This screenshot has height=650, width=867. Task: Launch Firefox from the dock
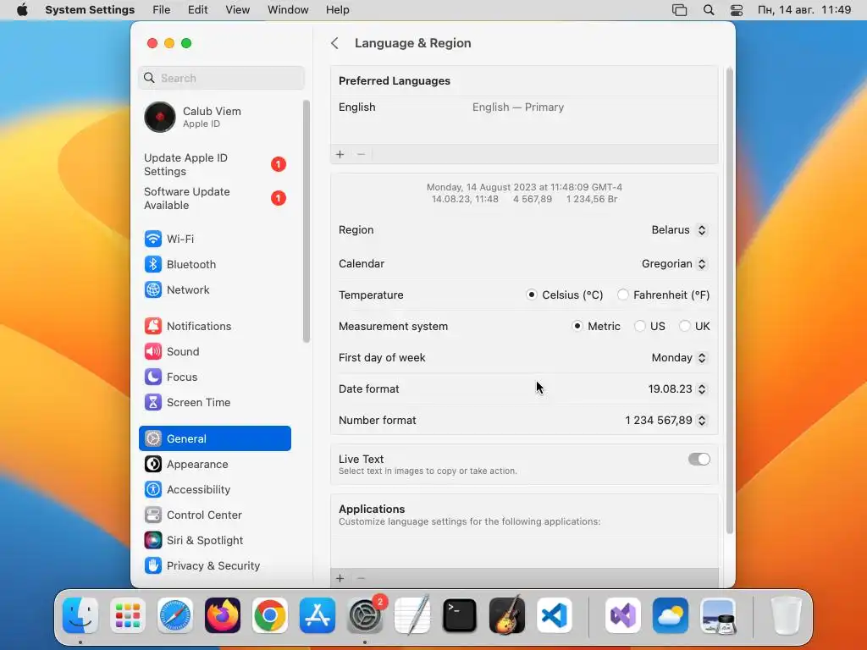(x=223, y=615)
